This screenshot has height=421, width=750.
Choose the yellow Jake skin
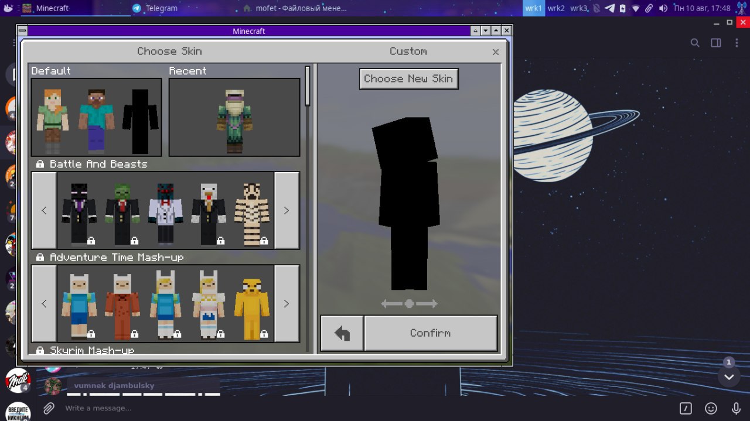pos(251,309)
